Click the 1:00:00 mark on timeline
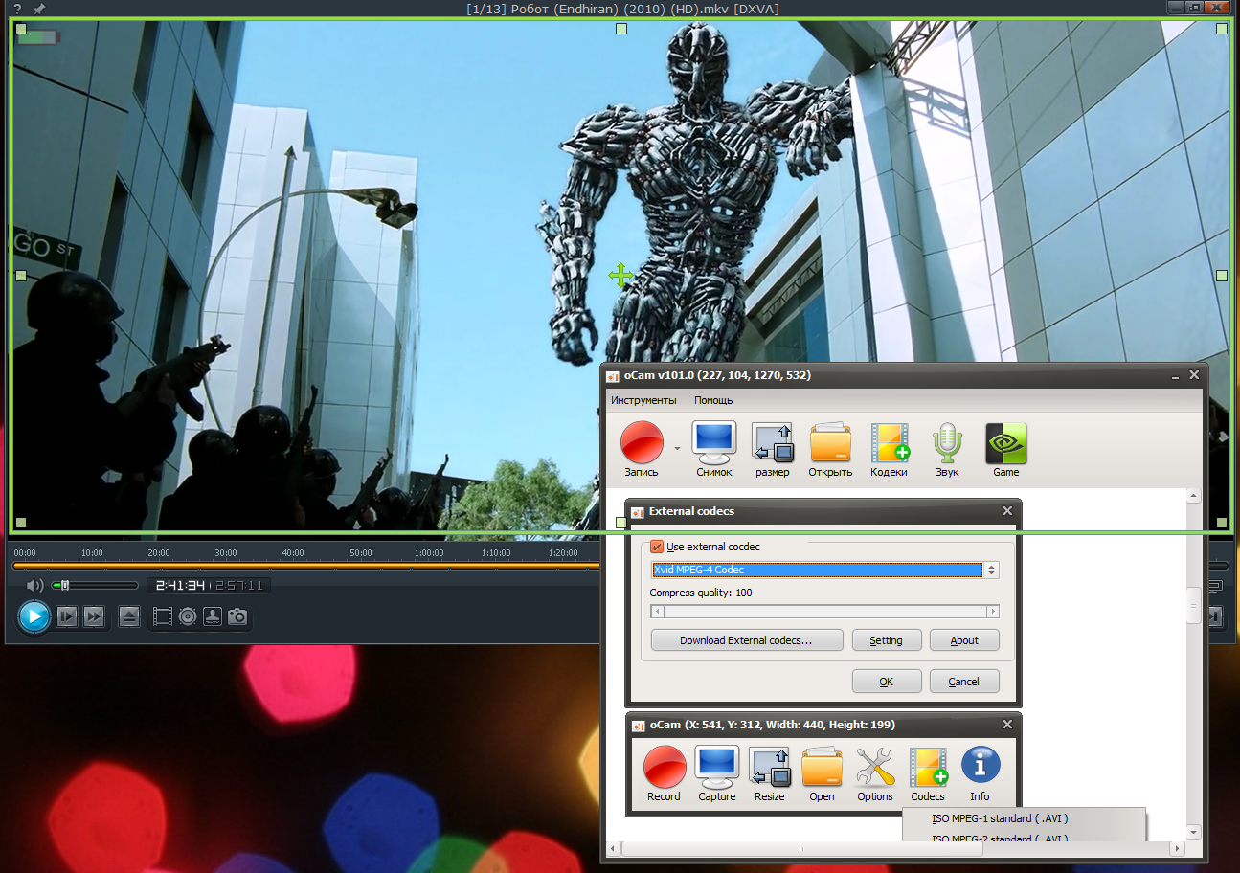Viewport: 1240px width, 873px height. 429,553
